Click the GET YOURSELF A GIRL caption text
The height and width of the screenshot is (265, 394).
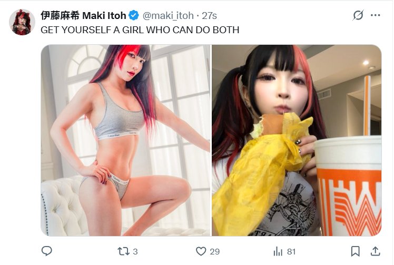click(x=140, y=30)
